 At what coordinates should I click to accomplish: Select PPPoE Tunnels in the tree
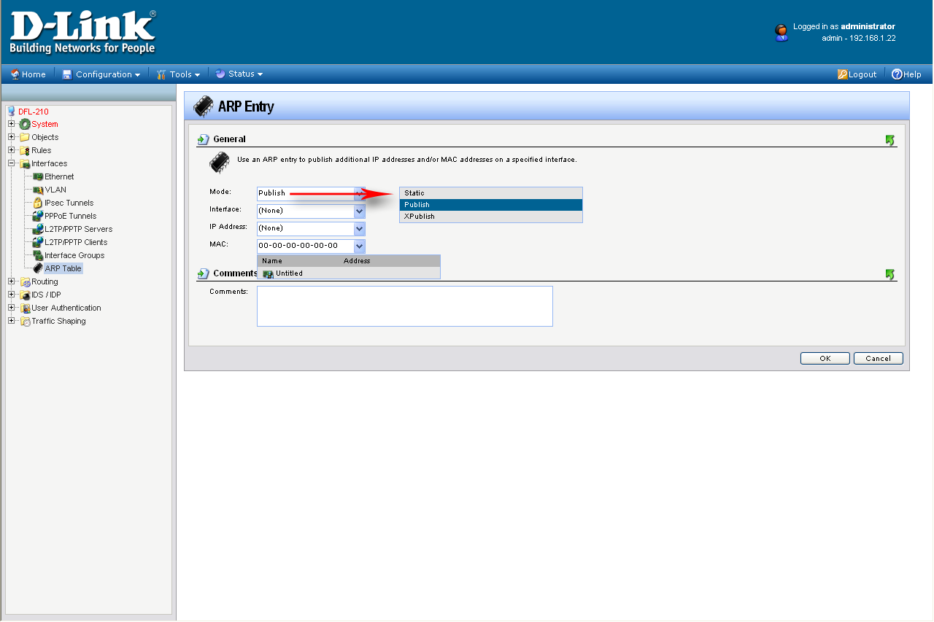click(71, 216)
